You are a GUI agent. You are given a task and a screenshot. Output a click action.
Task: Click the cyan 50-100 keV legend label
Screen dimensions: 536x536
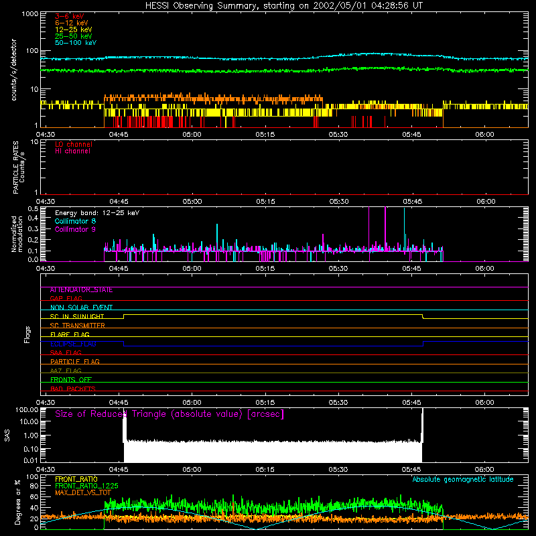[76, 43]
